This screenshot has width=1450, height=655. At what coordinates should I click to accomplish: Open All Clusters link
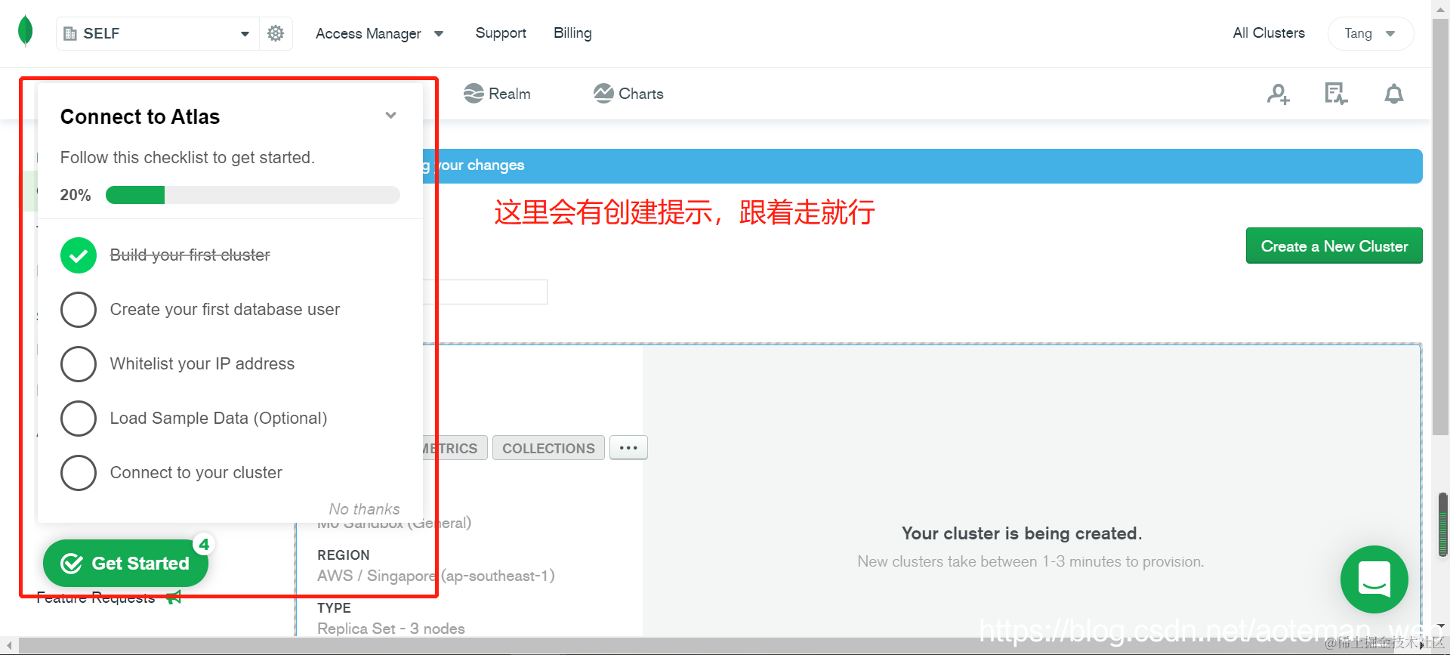(x=1269, y=33)
